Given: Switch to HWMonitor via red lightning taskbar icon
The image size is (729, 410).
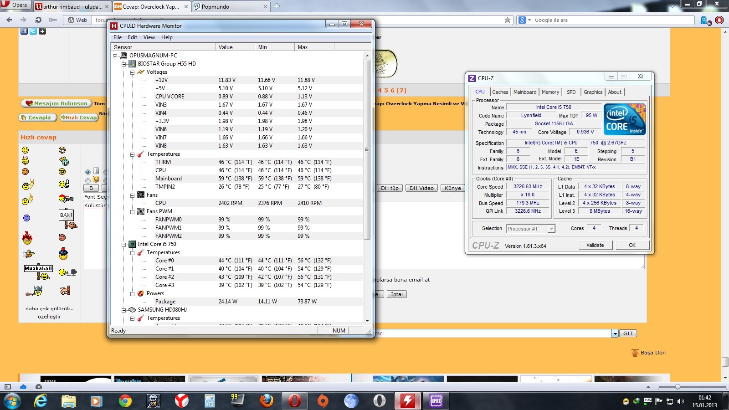Looking at the screenshot, I should pyautogui.click(x=407, y=401).
